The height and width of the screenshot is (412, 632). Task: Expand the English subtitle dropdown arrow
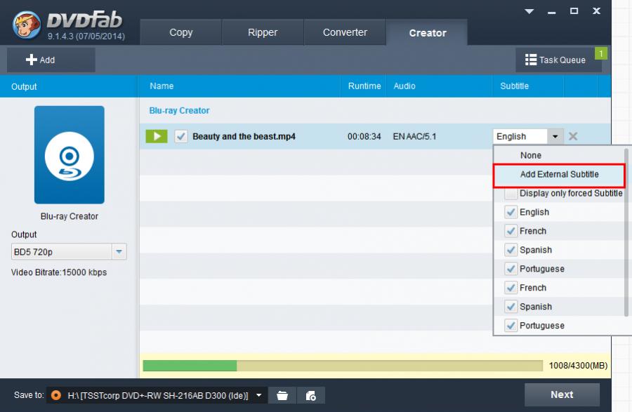555,137
